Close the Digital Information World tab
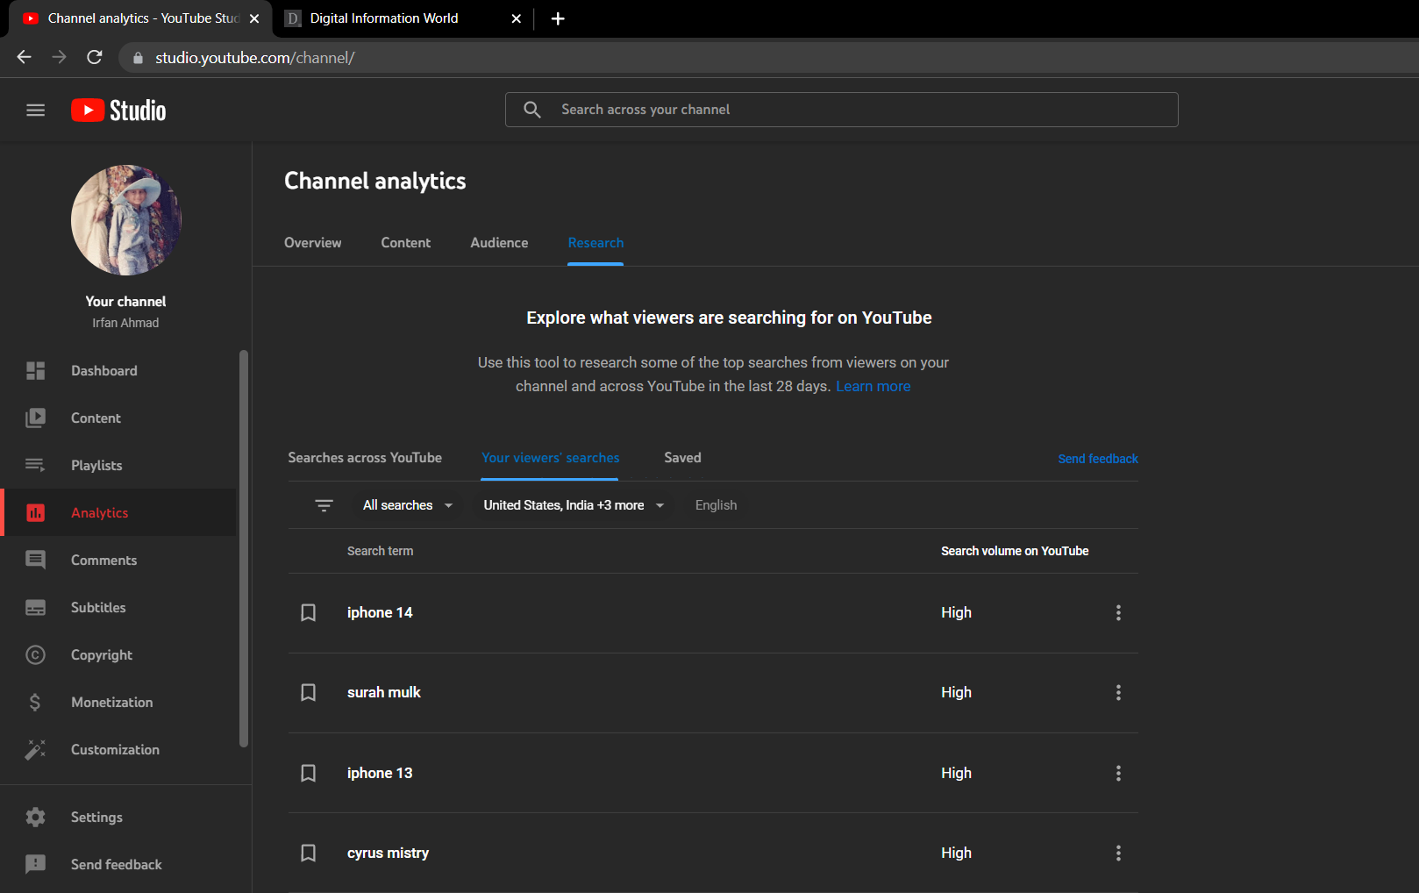Viewport: 1419px width, 893px height. click(x=517, y=18)
